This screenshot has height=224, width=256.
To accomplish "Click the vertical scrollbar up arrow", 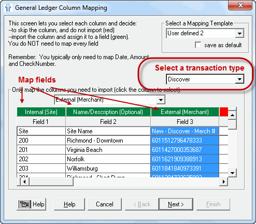I will [232, 115].
